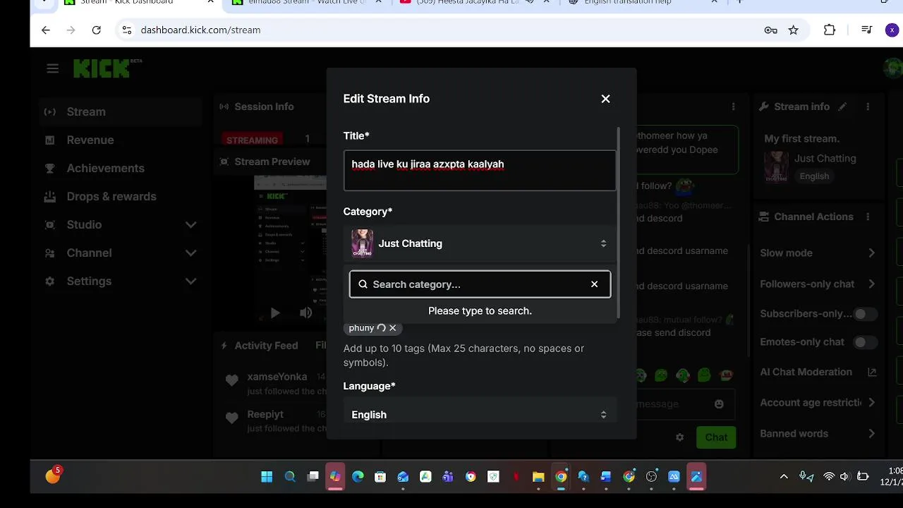This screenshot has width=903, height=508.
Task: Open File Explorer from the taskbar
Action: point(538,477)
